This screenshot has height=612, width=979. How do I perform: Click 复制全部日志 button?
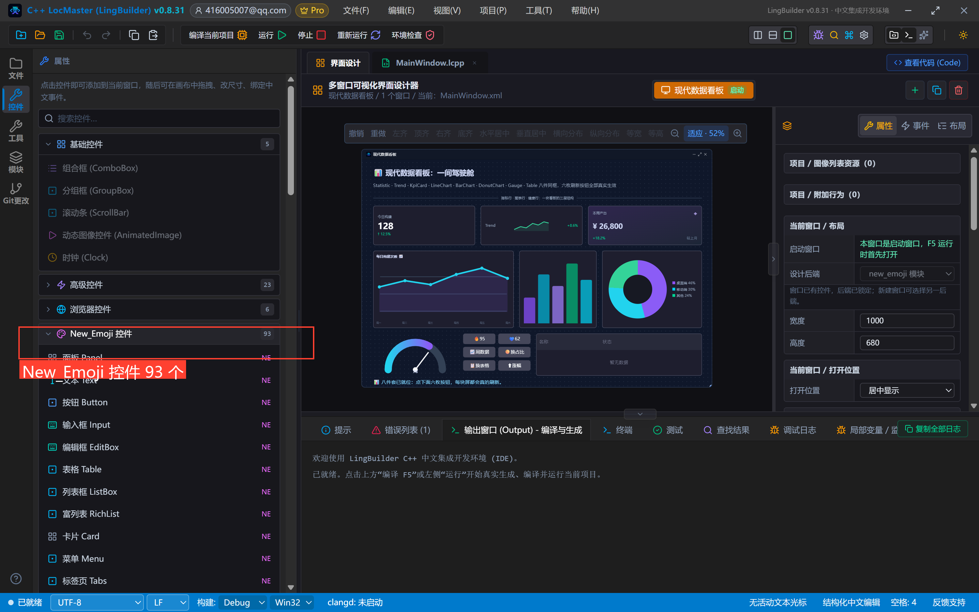(932, 429)
